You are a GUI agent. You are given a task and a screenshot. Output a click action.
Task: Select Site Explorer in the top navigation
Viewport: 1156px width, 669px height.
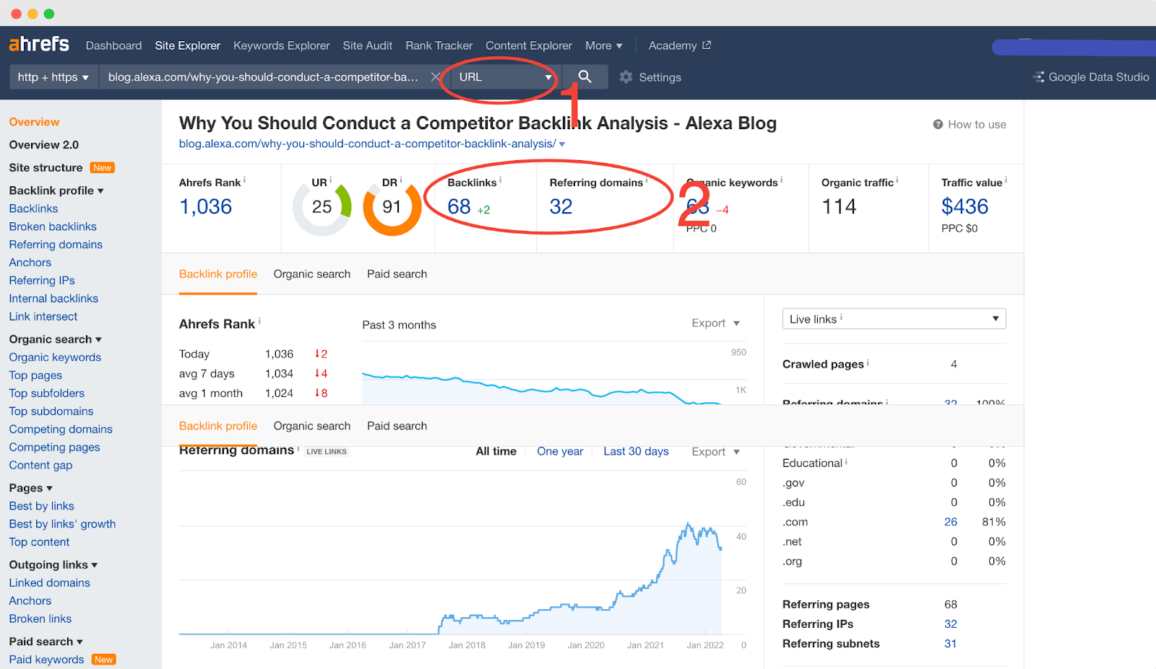tap(188, 45)
